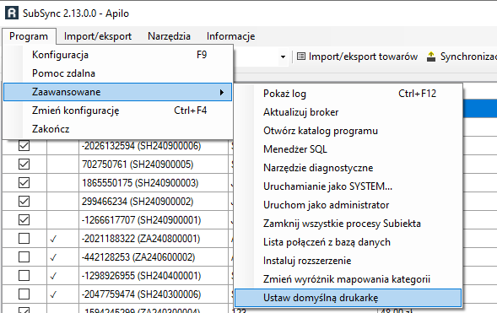Click the SubSync app icon in title bar
Viewport: 497px width, 313px height.
coord(12,13)
